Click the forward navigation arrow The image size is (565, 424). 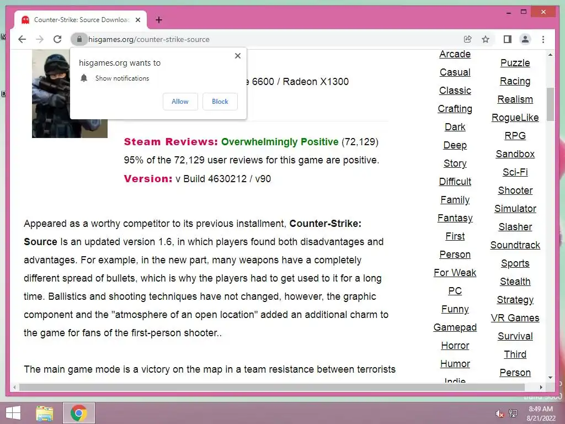40,39
